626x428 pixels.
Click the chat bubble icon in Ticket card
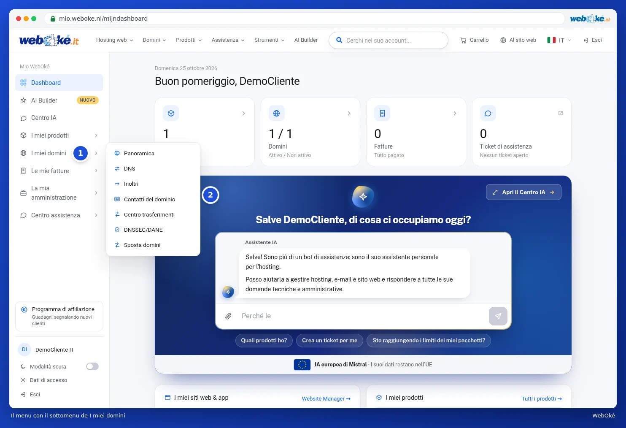[x=488, y=113]
